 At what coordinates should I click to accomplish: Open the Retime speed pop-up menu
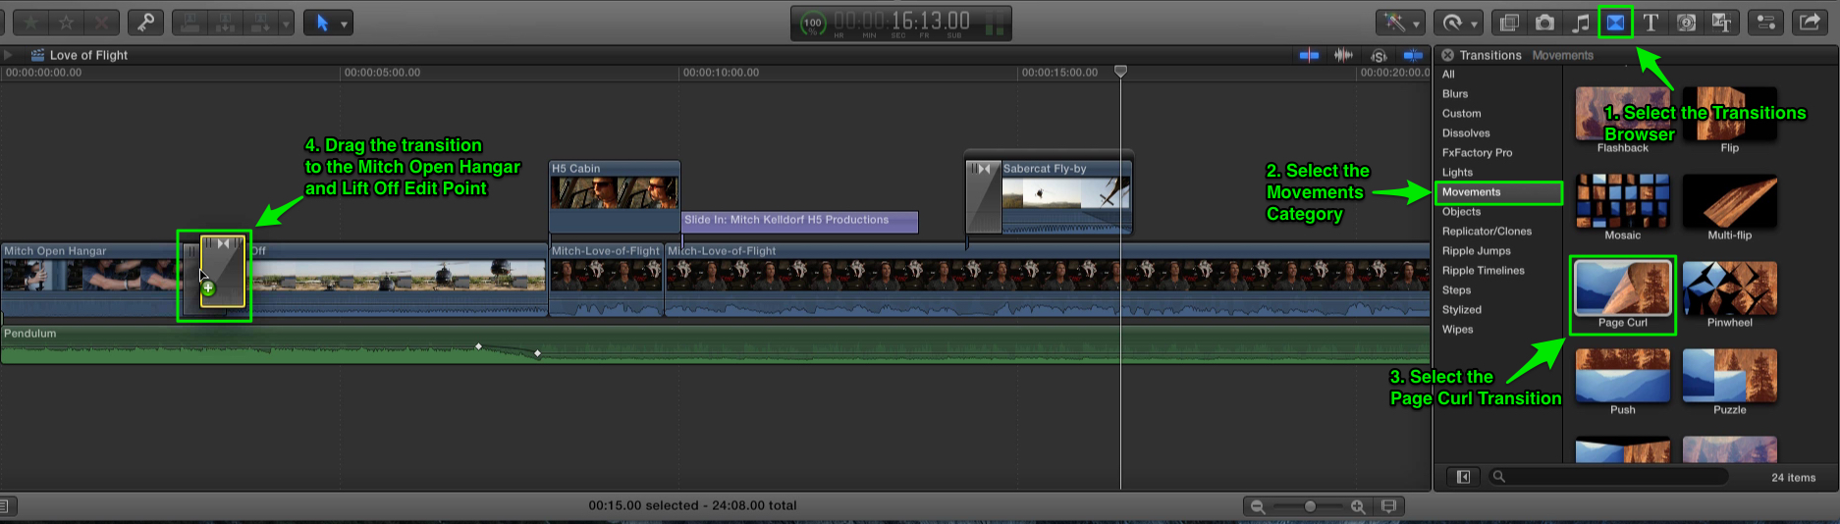pyautogui.click(x=1458, y=23)
